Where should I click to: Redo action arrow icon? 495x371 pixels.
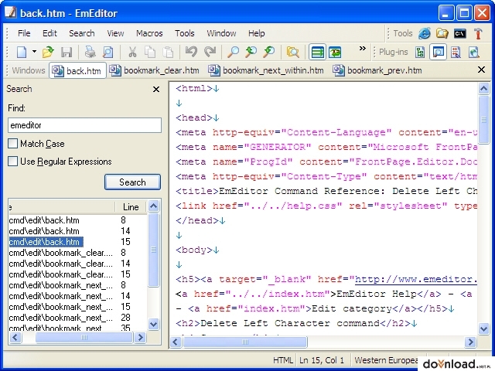click(x=210, y=52)
